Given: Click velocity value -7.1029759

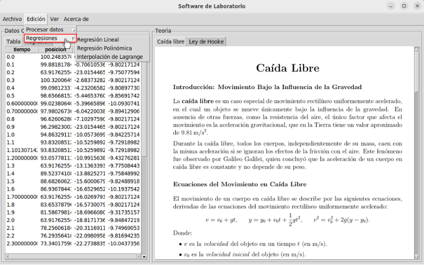Looking at the screenshot, I should click(90, 119).
